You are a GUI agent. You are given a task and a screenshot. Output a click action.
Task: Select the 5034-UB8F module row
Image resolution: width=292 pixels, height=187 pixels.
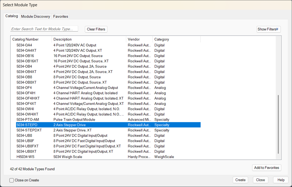[x=108, y=141]
